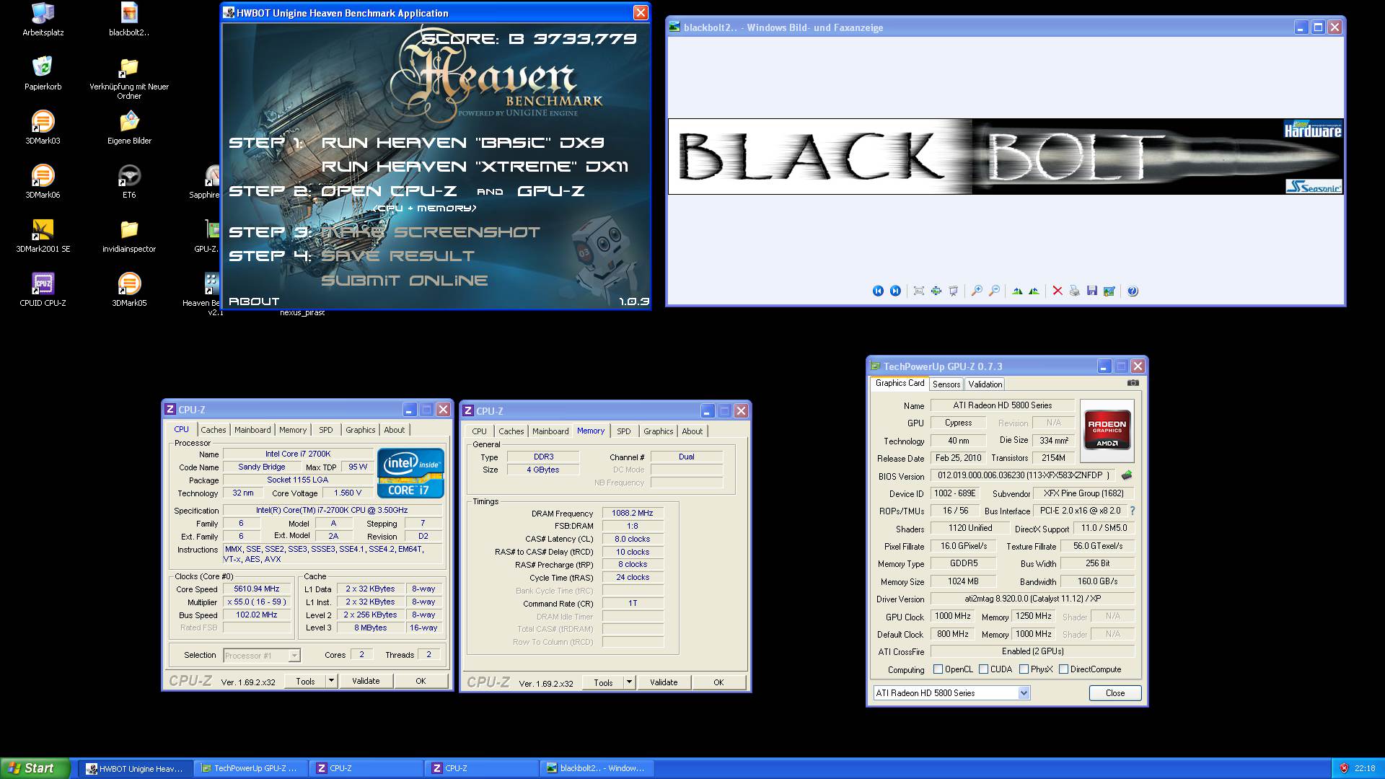Open GPU selection dropdown in GPU-Z
This screenshot has height=779, width=1385.
(1024, 693)
